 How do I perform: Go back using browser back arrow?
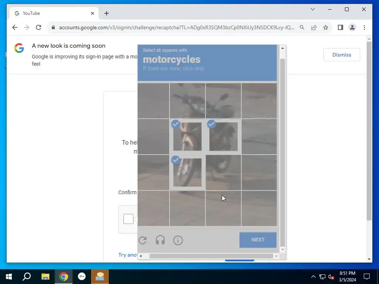tap(15, 27)
